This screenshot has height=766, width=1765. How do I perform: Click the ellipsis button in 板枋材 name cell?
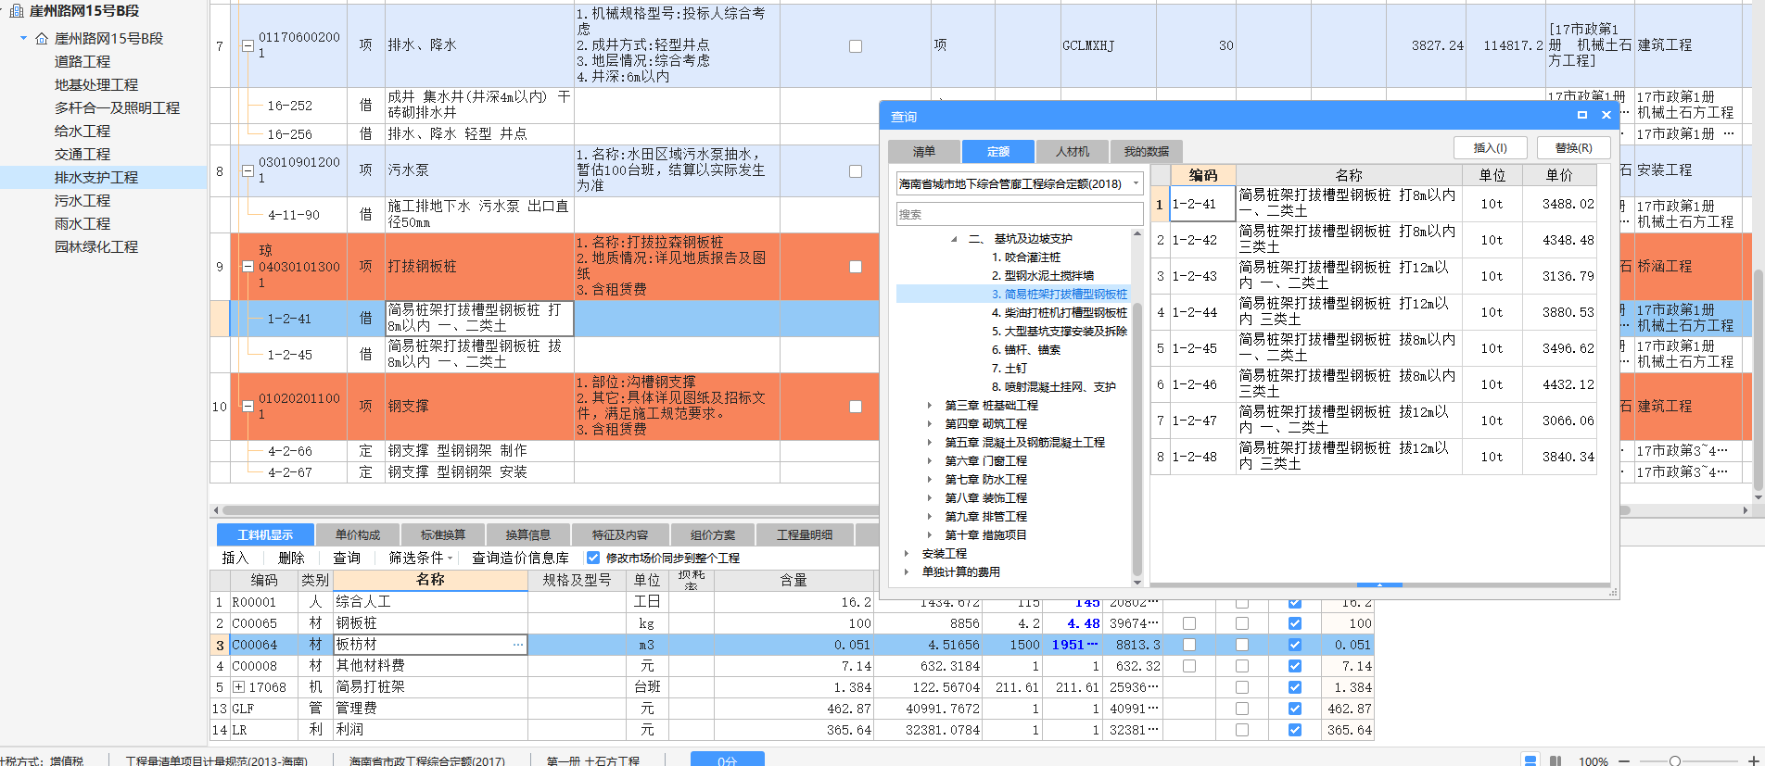pyautogui.click(x=517, y=645)
